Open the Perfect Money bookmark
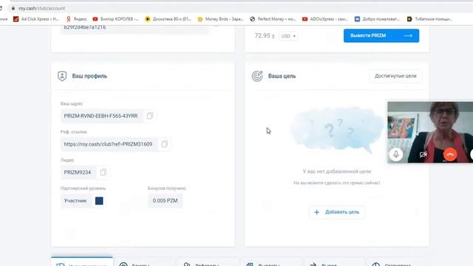 coord(273,19)
